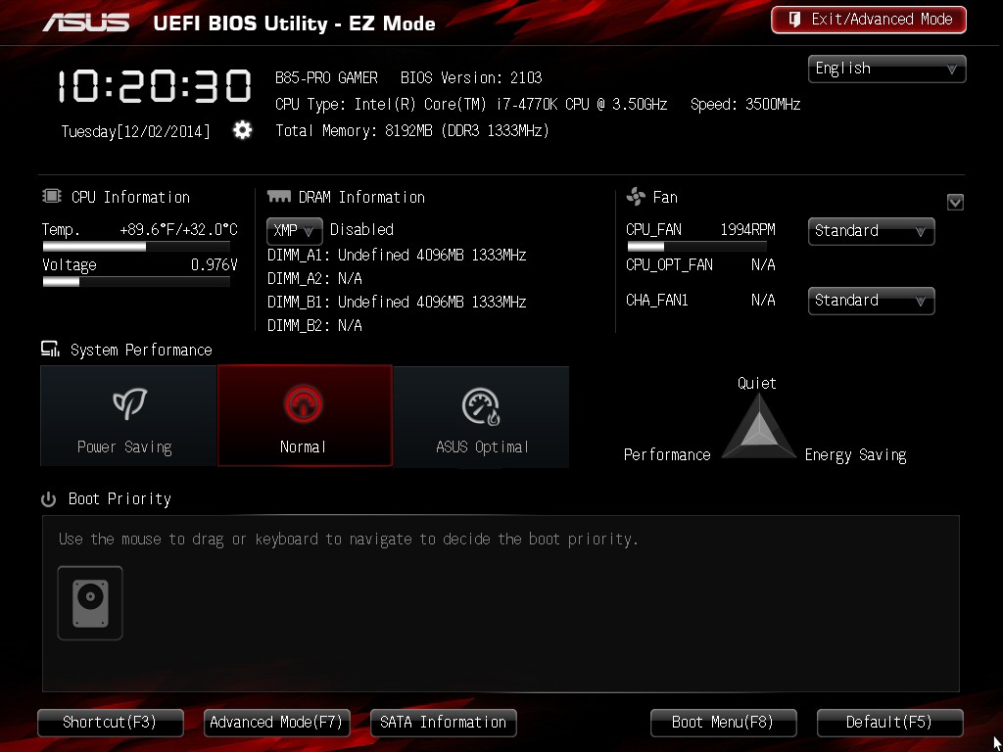Open the XMP profile dropdown

(294, 230)
